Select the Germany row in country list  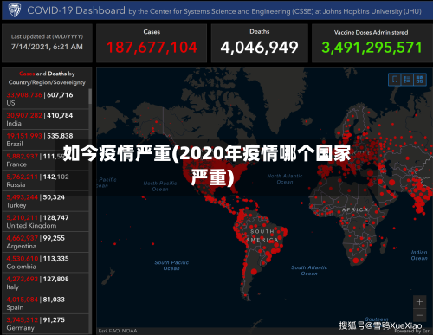click(45, 324)
